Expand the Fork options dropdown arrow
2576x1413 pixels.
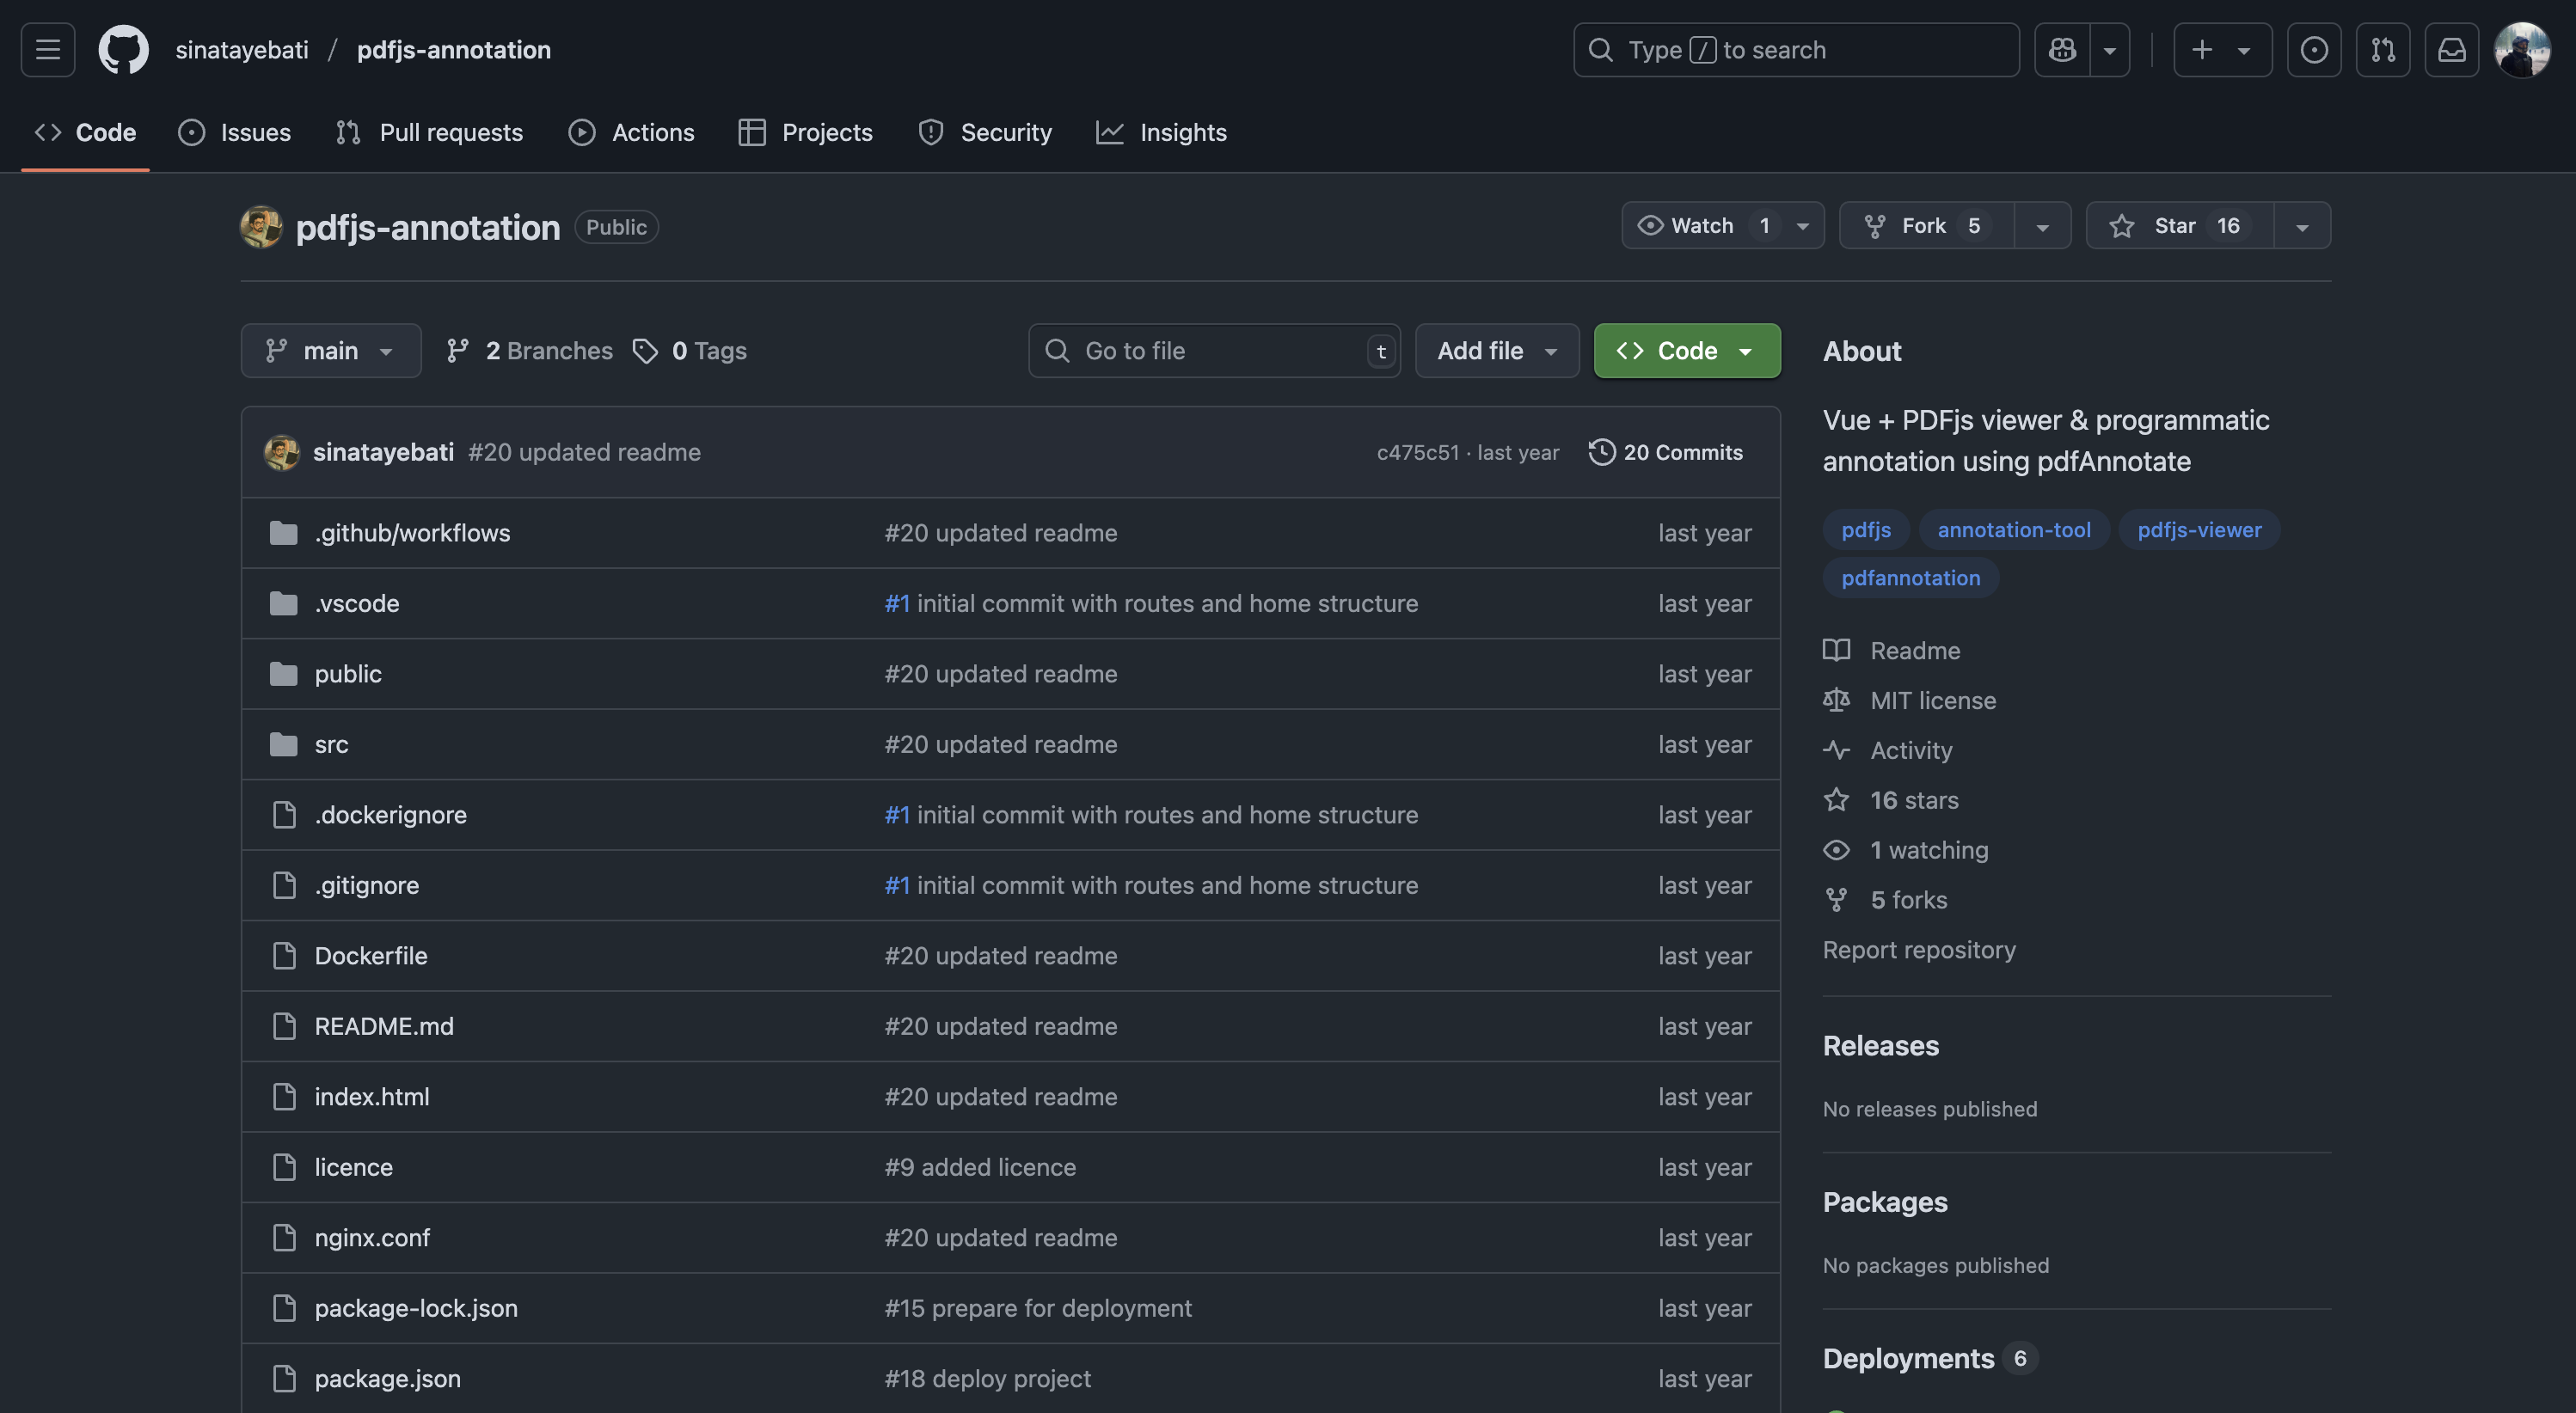tap(2043, 226)
